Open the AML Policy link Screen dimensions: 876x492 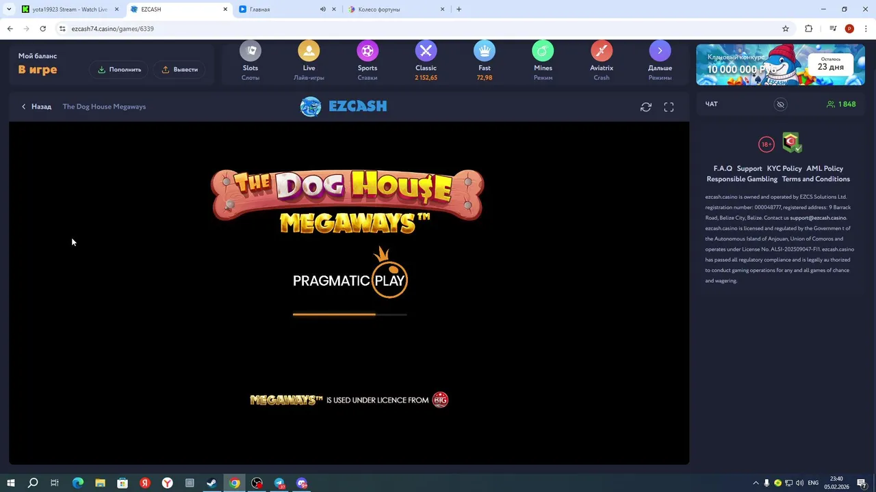click(825, 168)
